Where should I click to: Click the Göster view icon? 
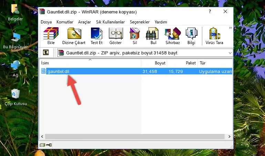(115, 36)
